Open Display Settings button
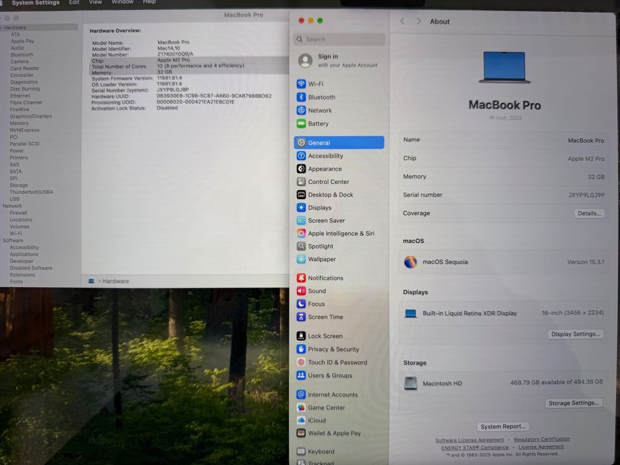This screenshot has width=620, height=465. pos(575,334)
